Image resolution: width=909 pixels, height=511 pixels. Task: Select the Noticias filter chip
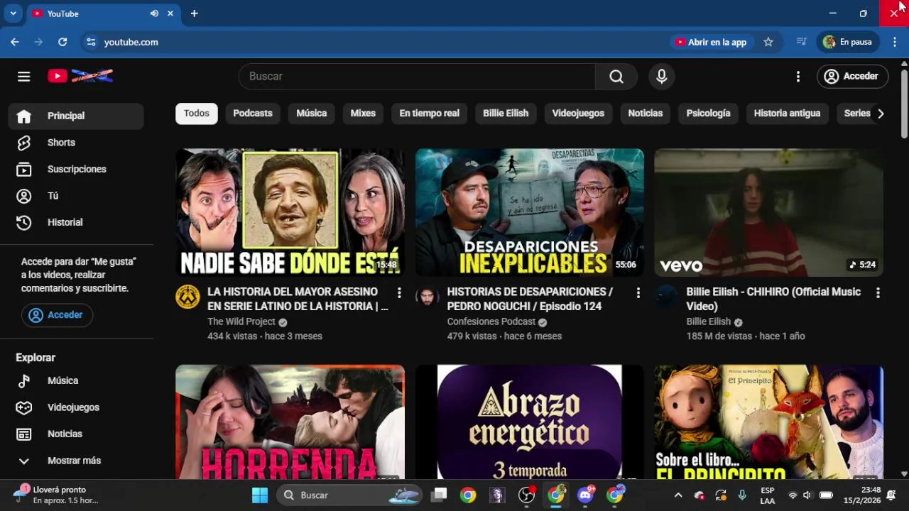point(645,114)
